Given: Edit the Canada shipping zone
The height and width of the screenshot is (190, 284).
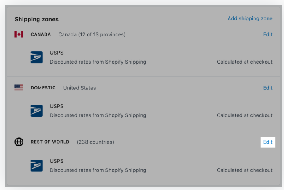Looking at the screenshot, I should (x=268, y=34).
